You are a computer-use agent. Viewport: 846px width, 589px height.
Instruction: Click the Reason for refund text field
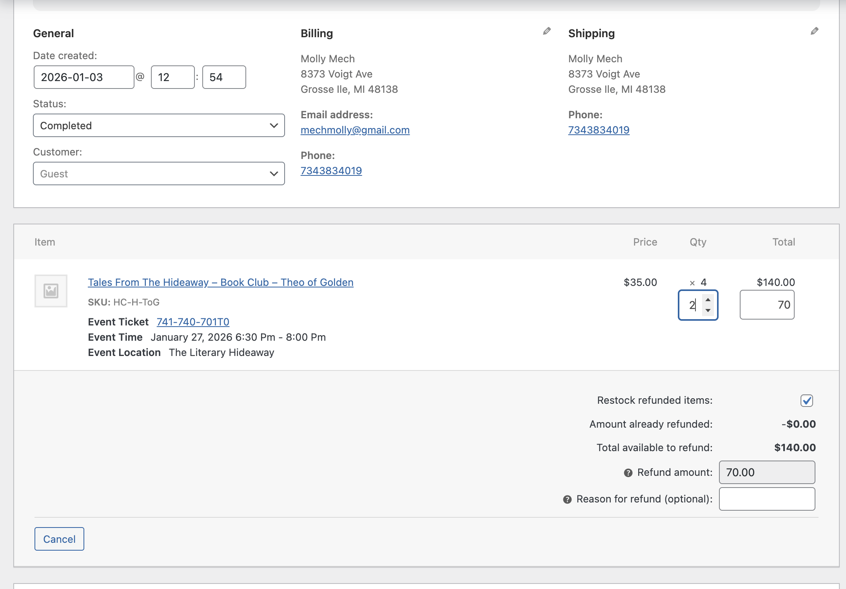click(767, 499)
